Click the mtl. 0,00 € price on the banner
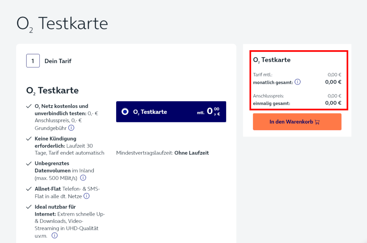 (211, 111)
